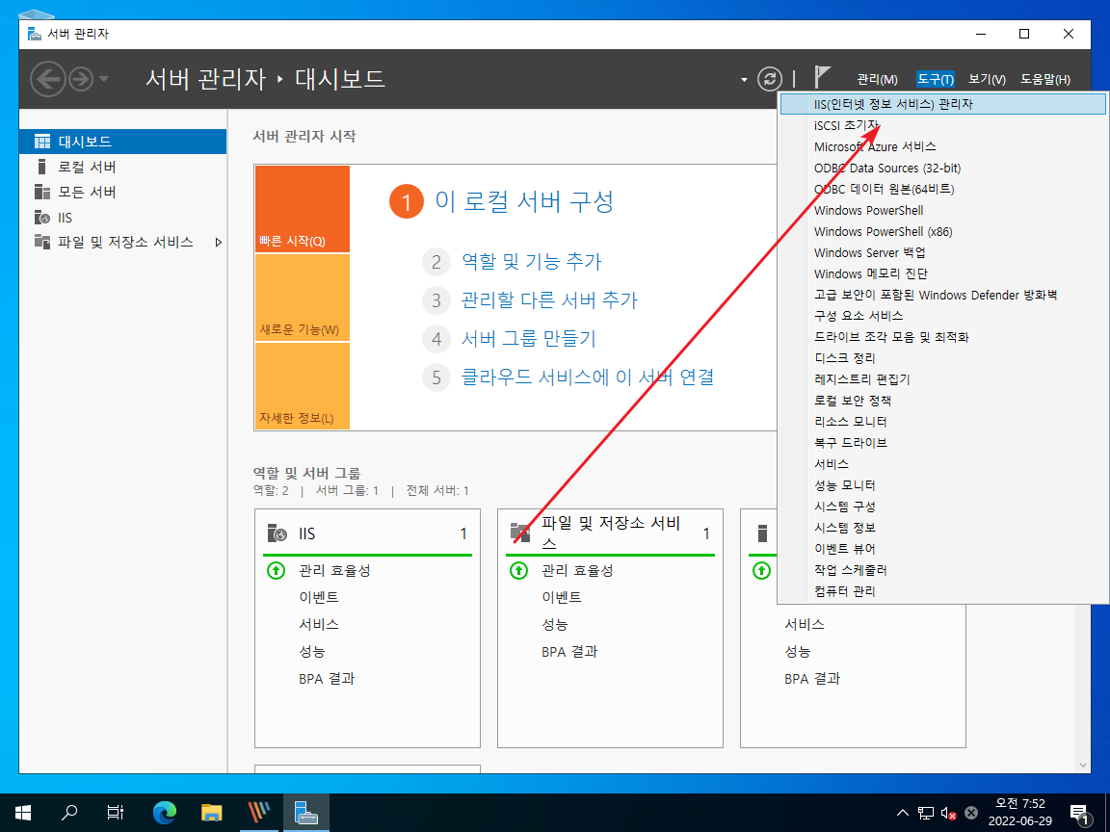Click 성능 in the 파일 및 저장소 서비스 tile

tap(555, 625)
